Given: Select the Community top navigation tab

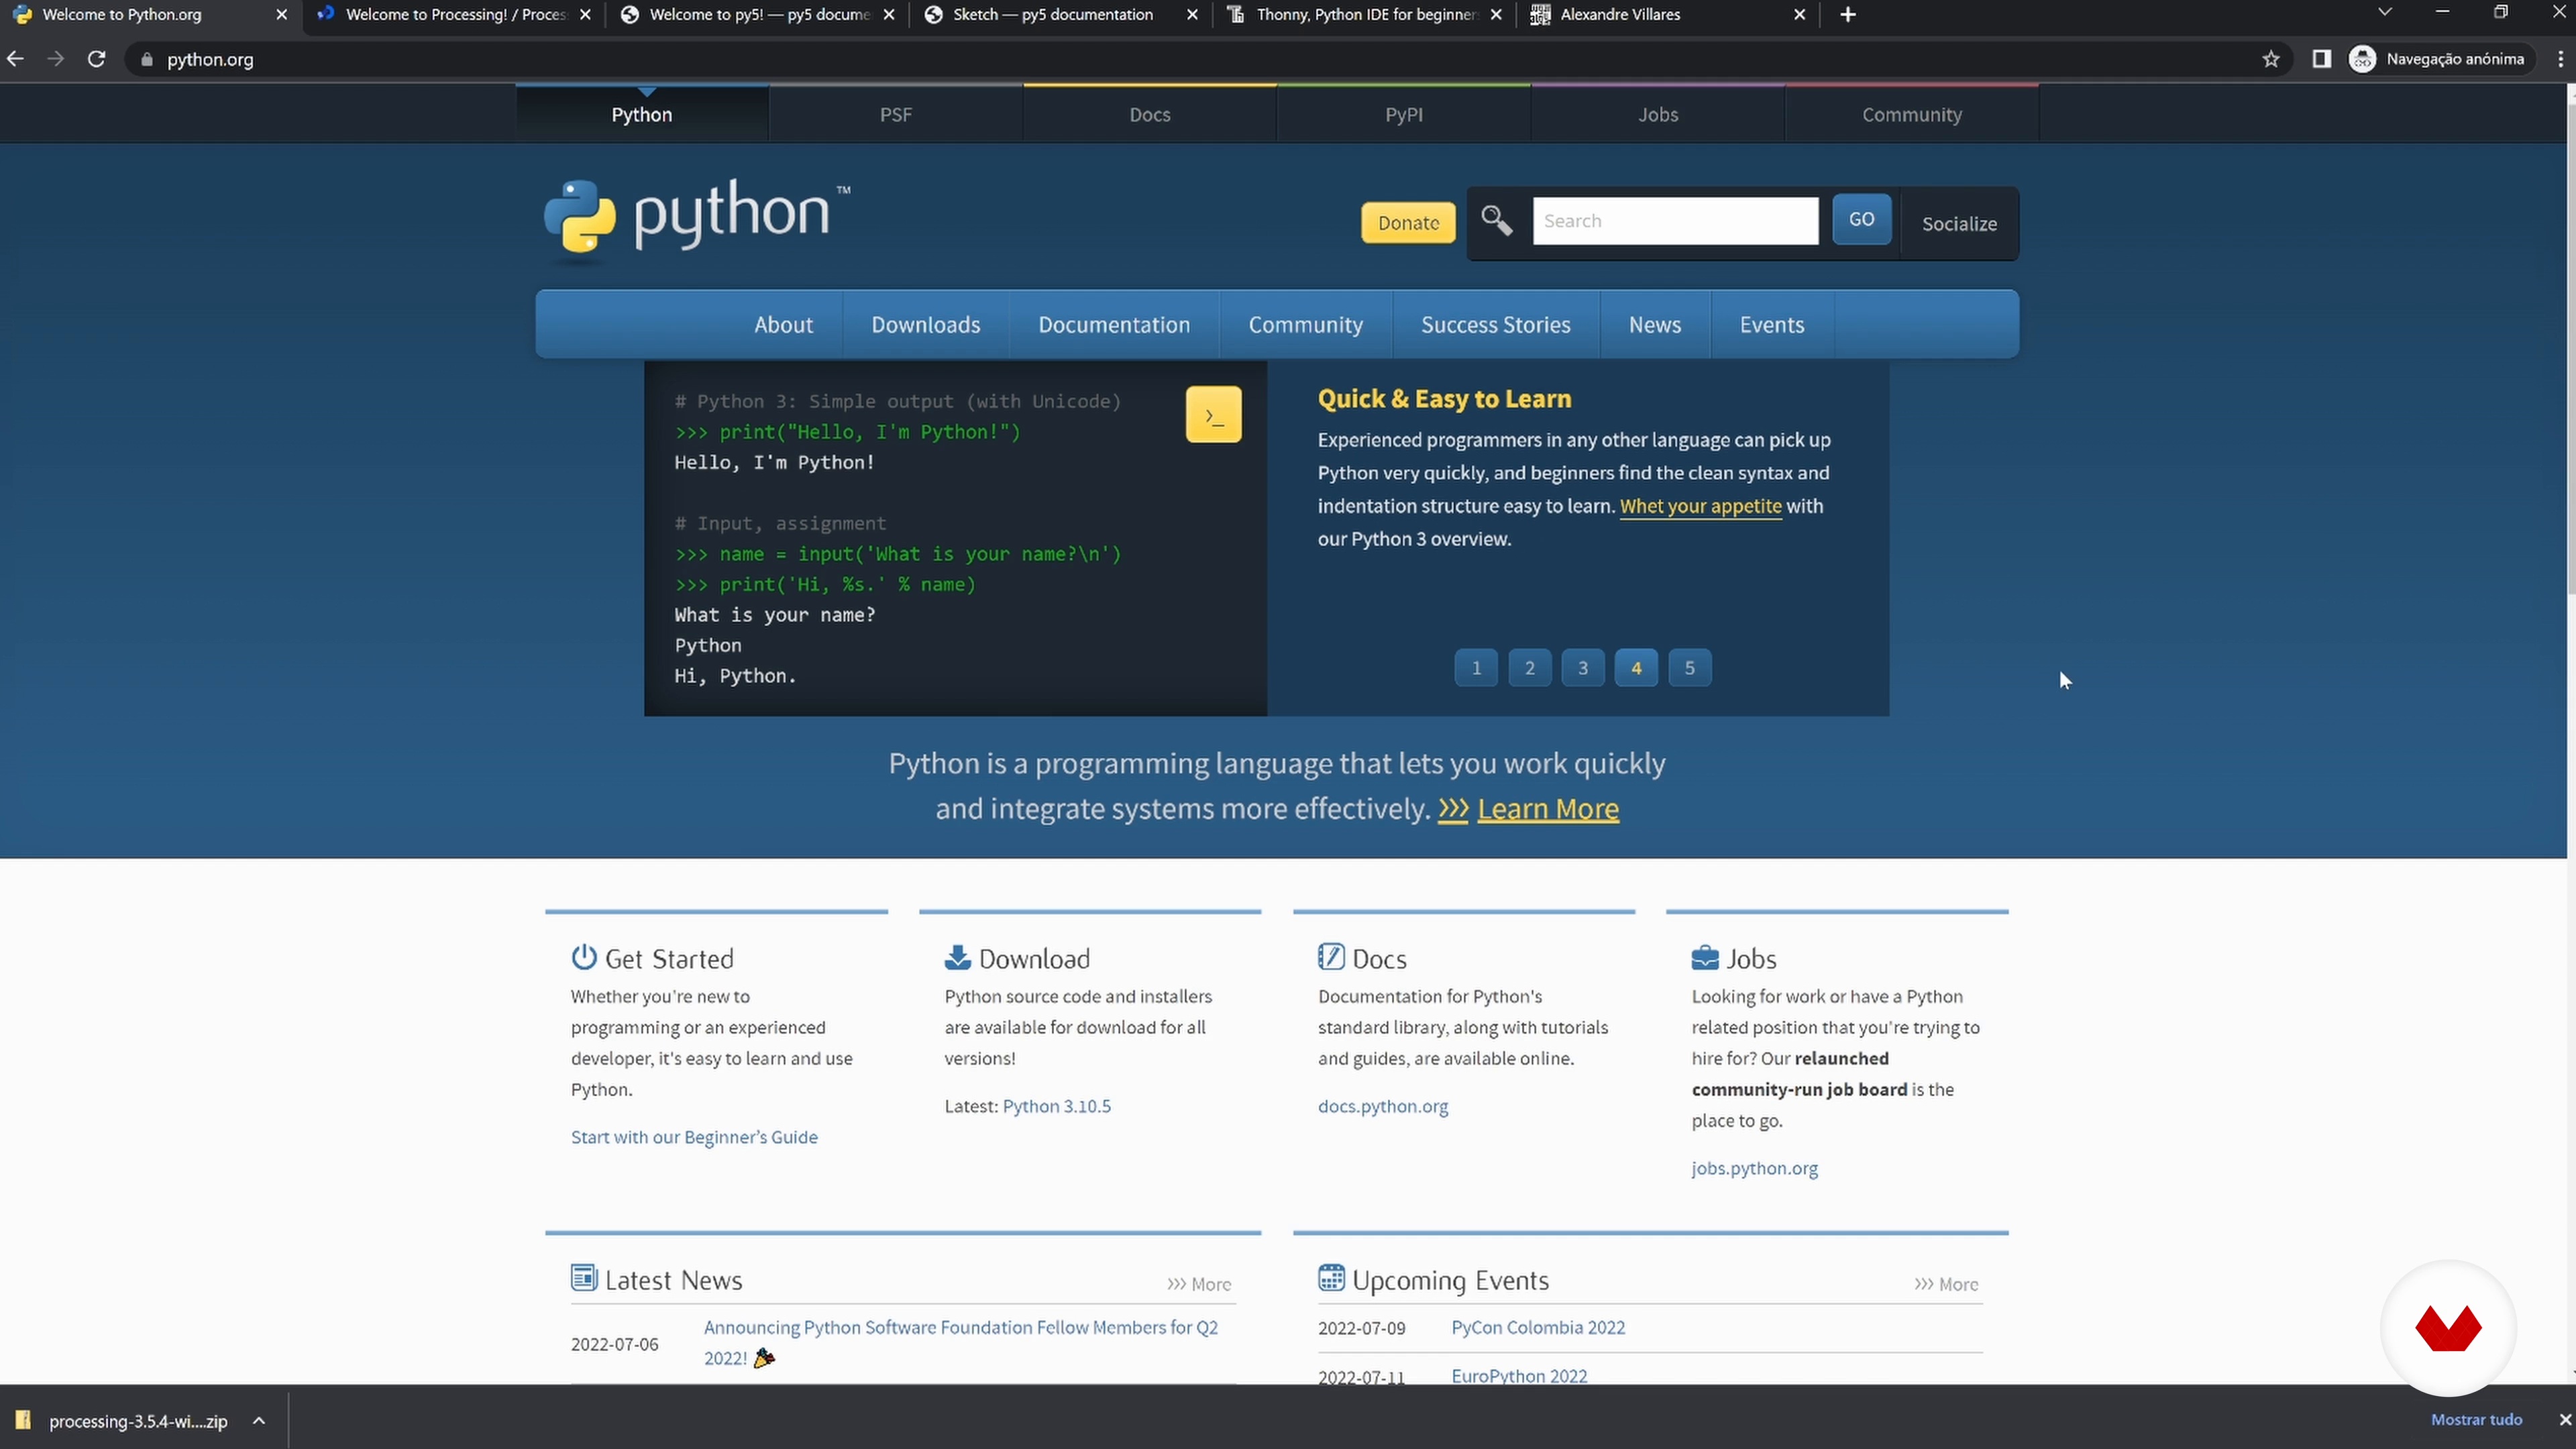Looking at the screenshot, I should 1911,114.
